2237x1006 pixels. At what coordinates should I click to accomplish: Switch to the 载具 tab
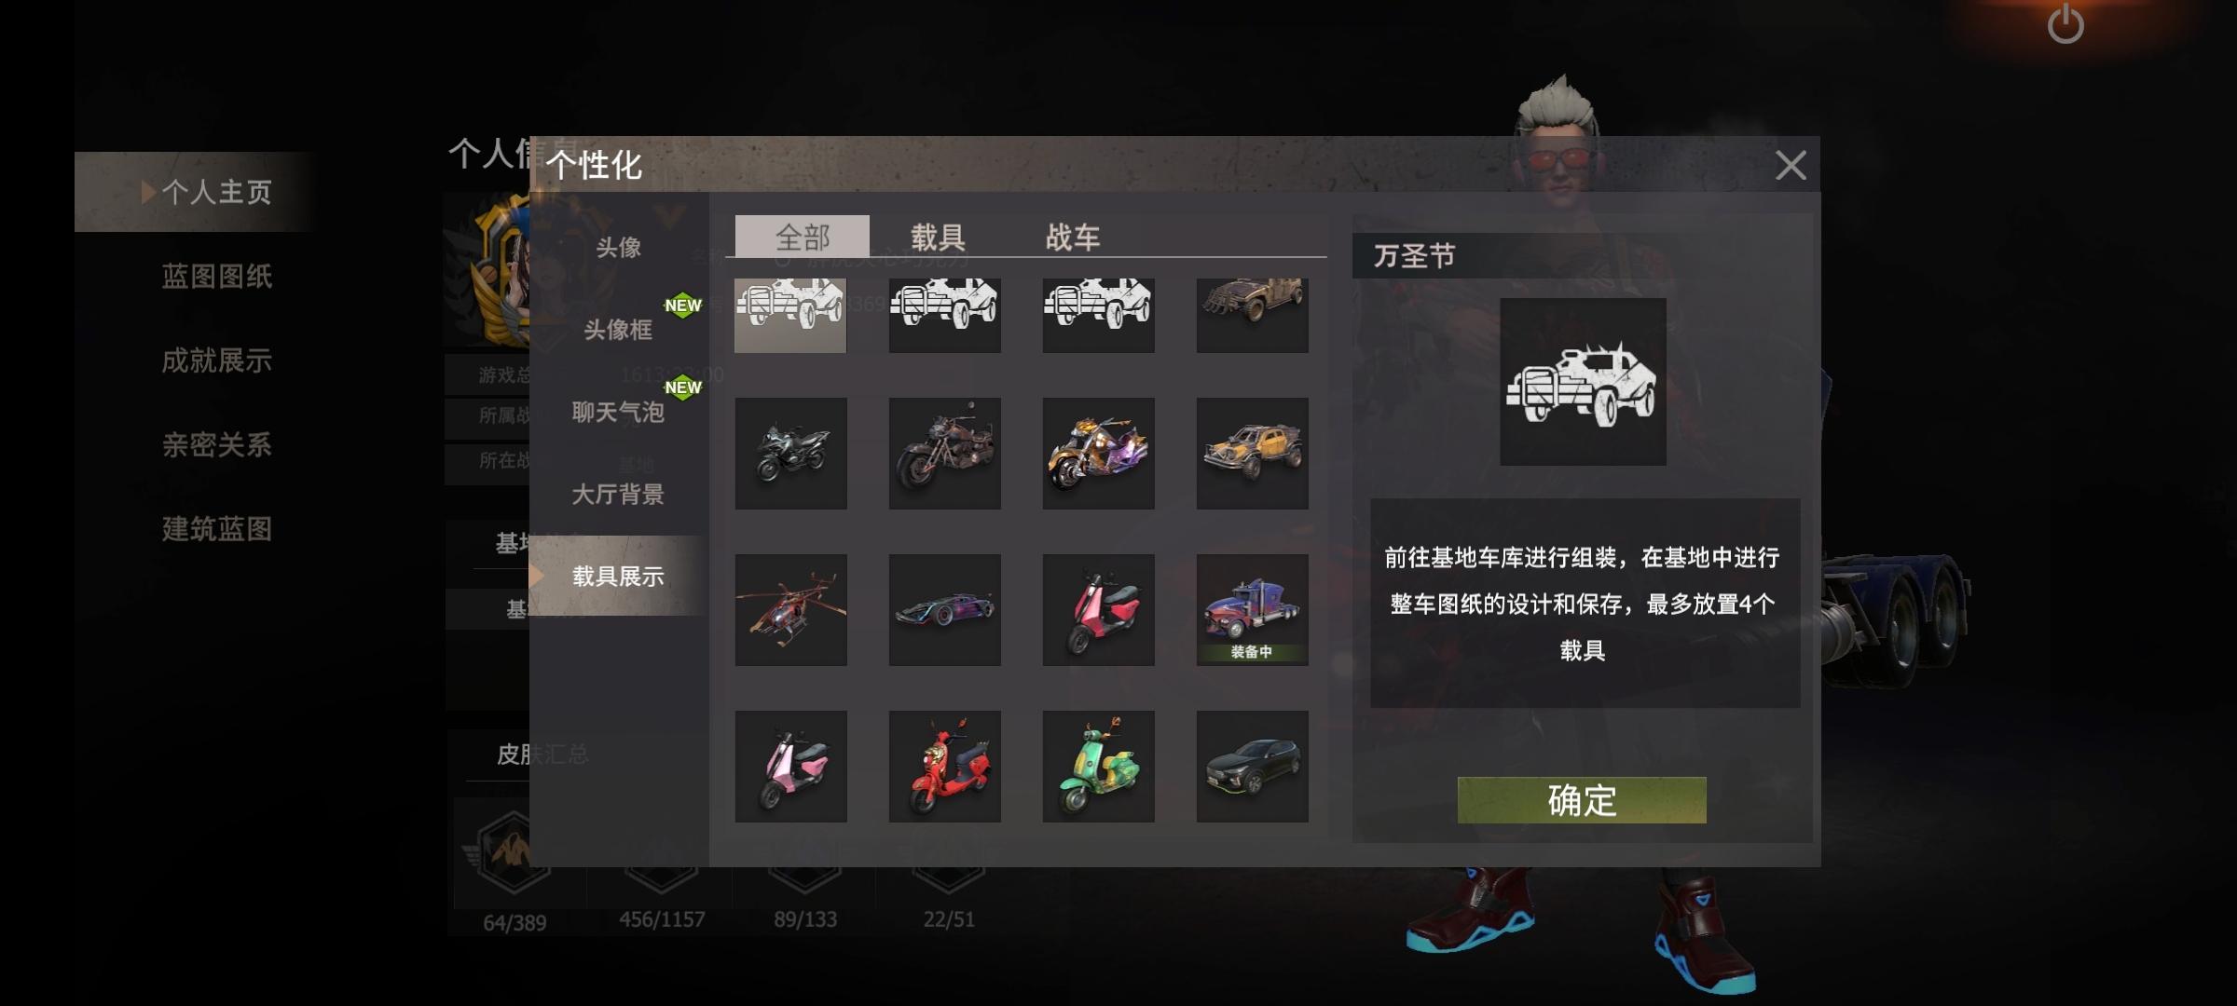click(938, 237)
